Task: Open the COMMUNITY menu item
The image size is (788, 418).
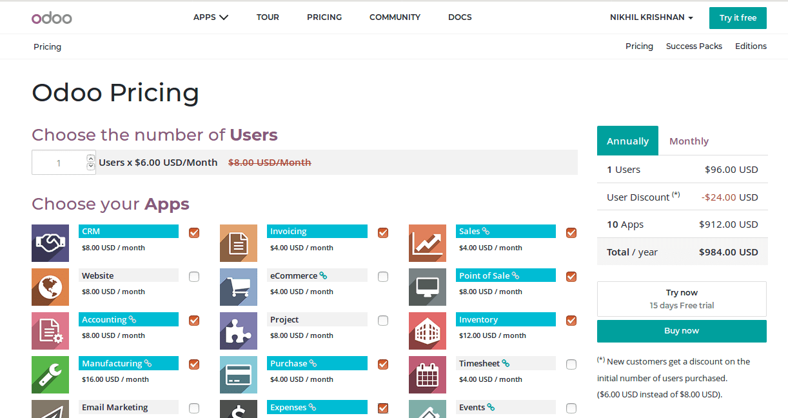Action: pyautogui.click(x=395, y=17)
